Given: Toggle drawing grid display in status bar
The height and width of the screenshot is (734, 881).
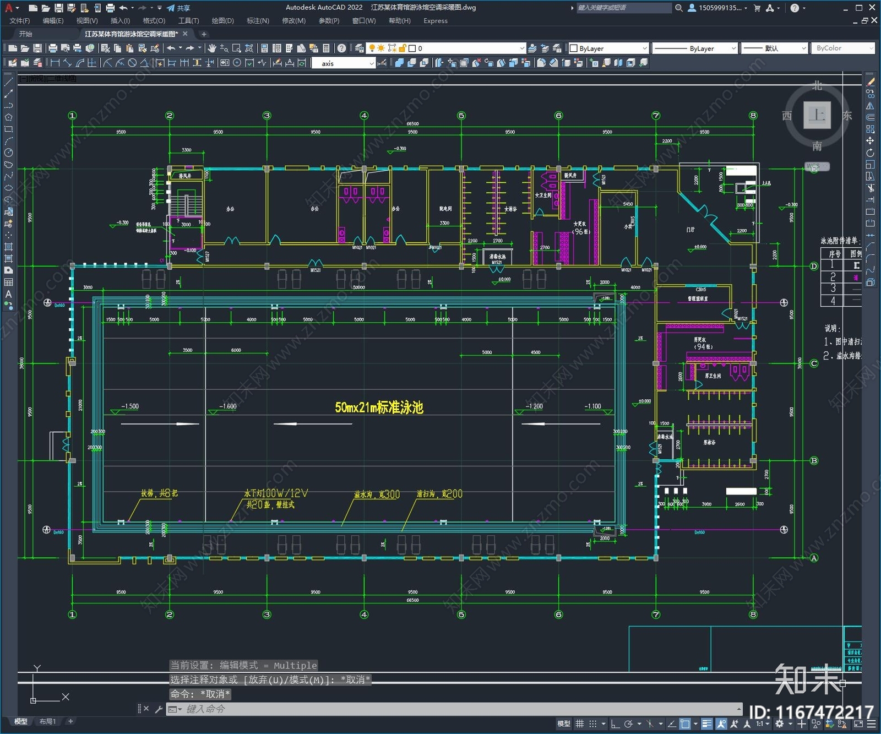Looking at the screenshot, I should coord(579,724).
